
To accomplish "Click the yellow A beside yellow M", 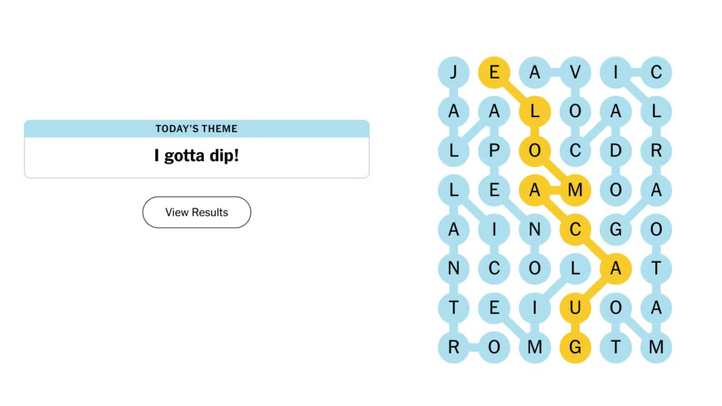I will (535, 190).
